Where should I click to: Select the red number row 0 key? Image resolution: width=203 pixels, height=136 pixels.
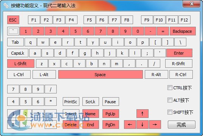pyautogui.click(x=138, y=31)
